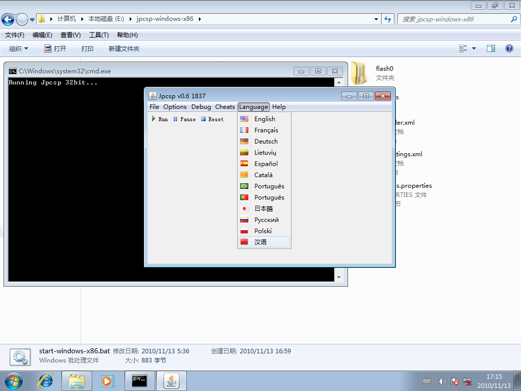
Task: Click the search magnifier icon
Action: coord(514,19)
